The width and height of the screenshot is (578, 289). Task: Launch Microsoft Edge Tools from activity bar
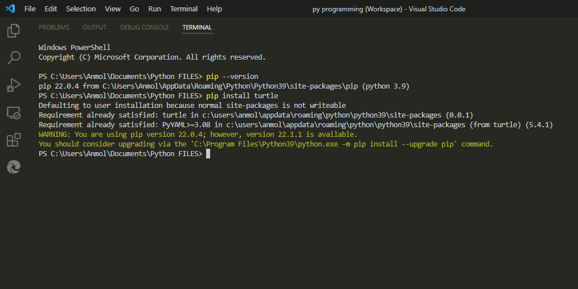coord(13,167)
